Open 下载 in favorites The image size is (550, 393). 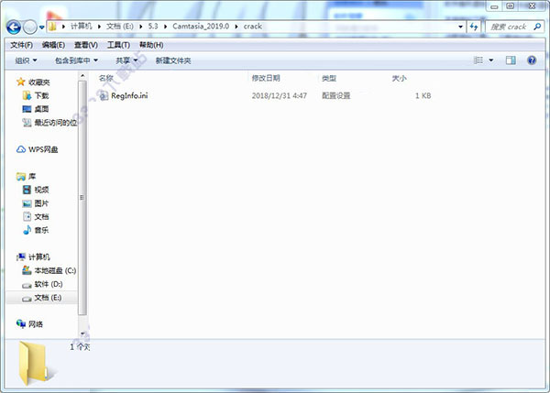pyautogui.click(x=42, y=95)
